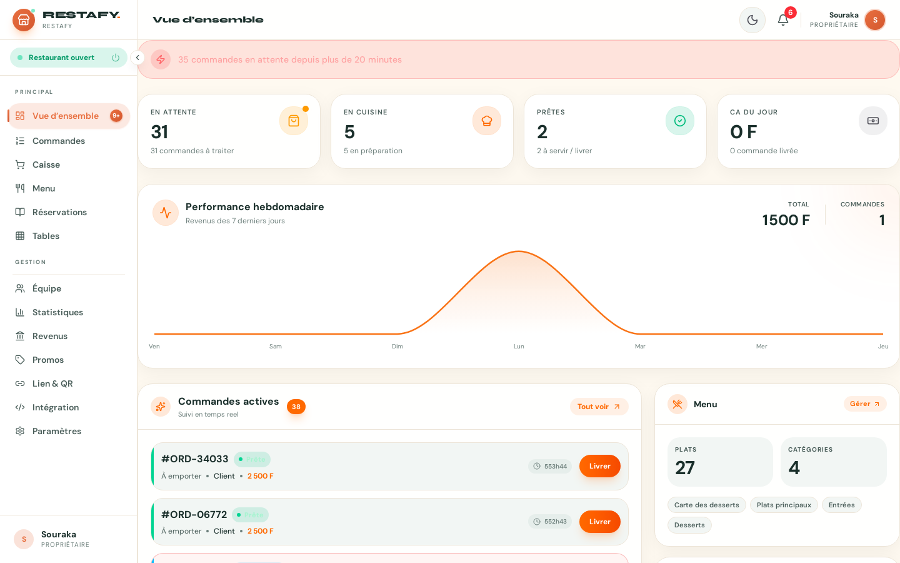
Task: Click the Promos tag icon
Action: [x=20, y=360]
